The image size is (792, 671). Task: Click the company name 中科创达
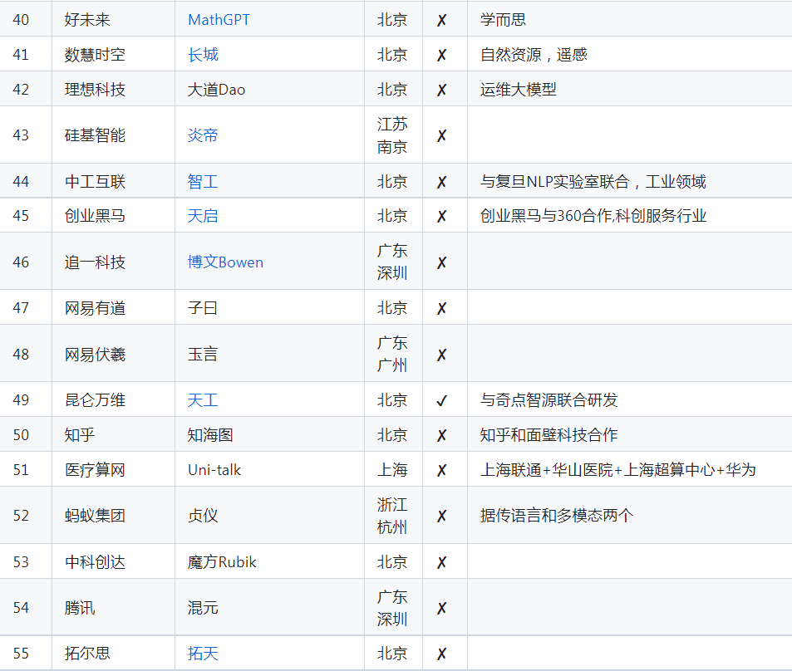coord(95,562)
